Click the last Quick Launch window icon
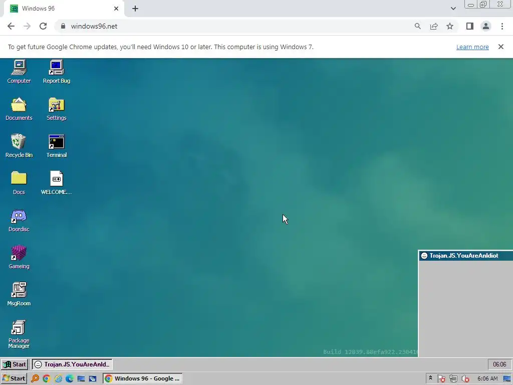513x385 pixels. [93, 378]
